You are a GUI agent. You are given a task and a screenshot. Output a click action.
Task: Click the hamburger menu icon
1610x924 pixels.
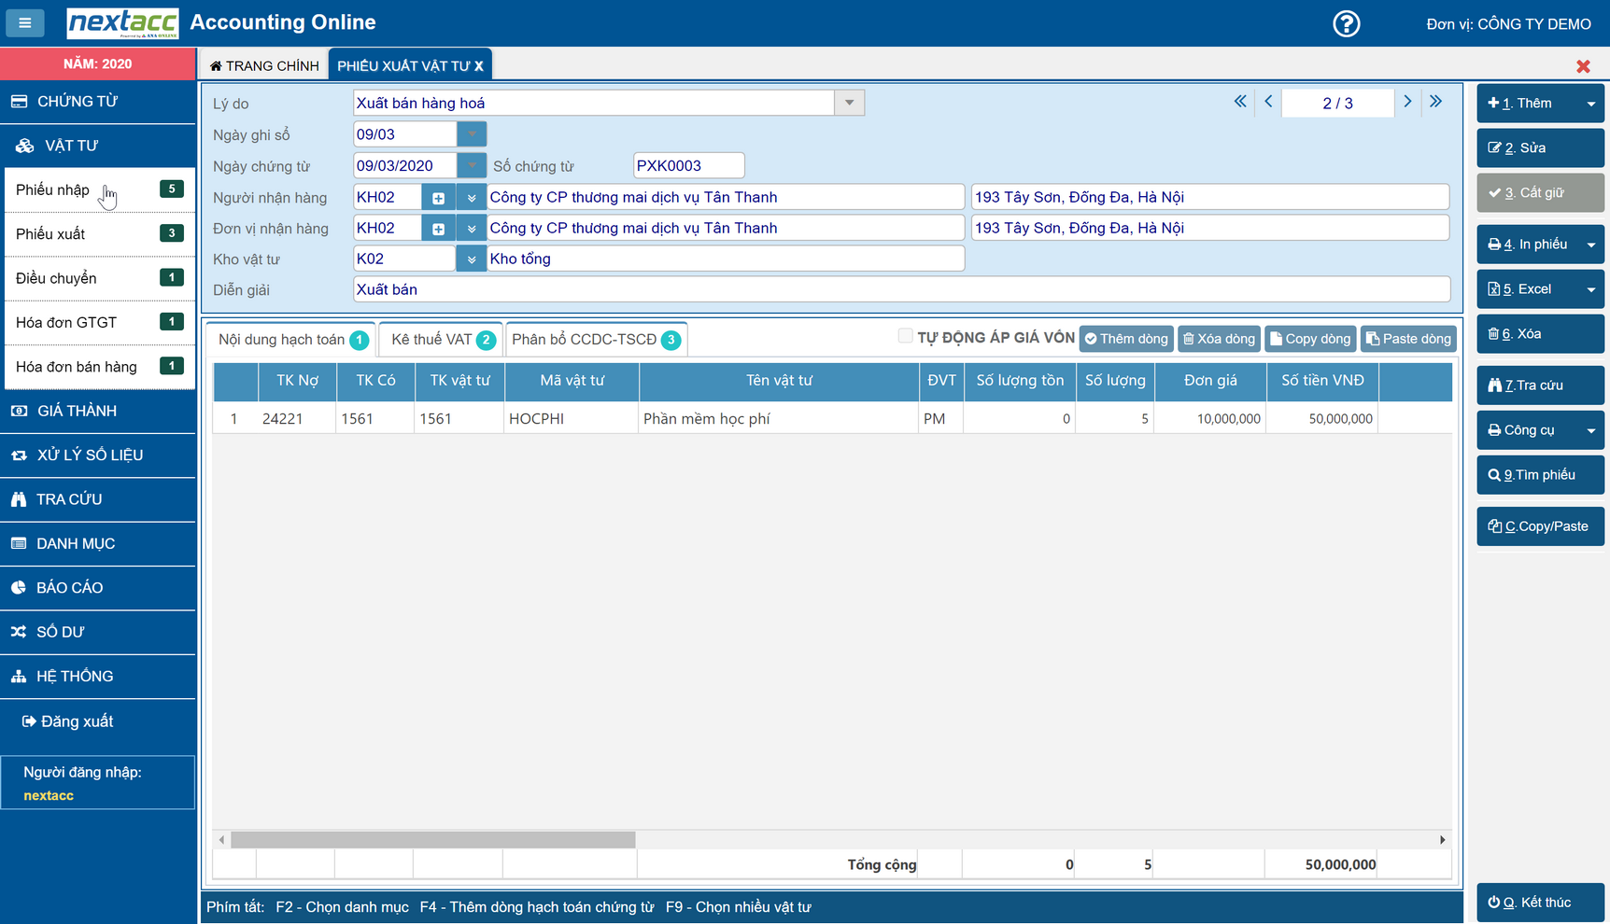pos(25,22)
